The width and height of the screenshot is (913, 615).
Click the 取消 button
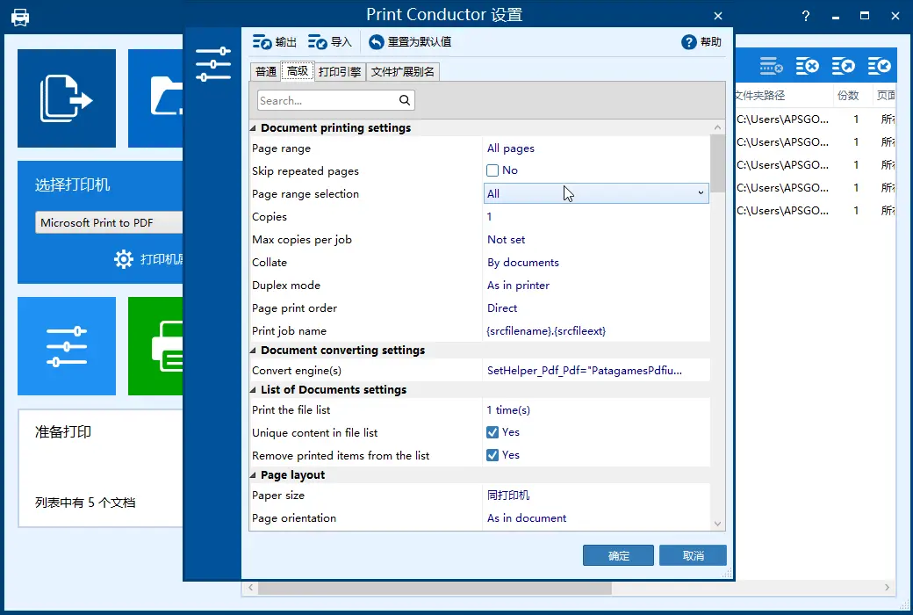[x=693, y=555]
